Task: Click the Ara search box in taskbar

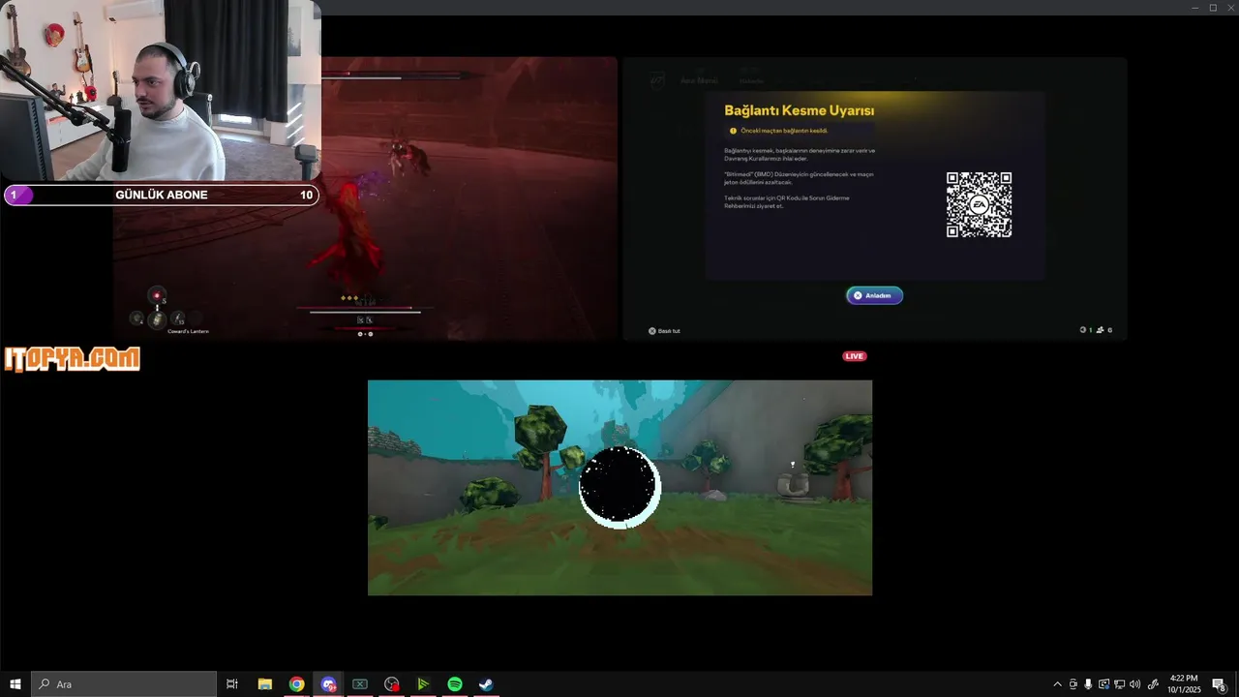Action: 124,684
